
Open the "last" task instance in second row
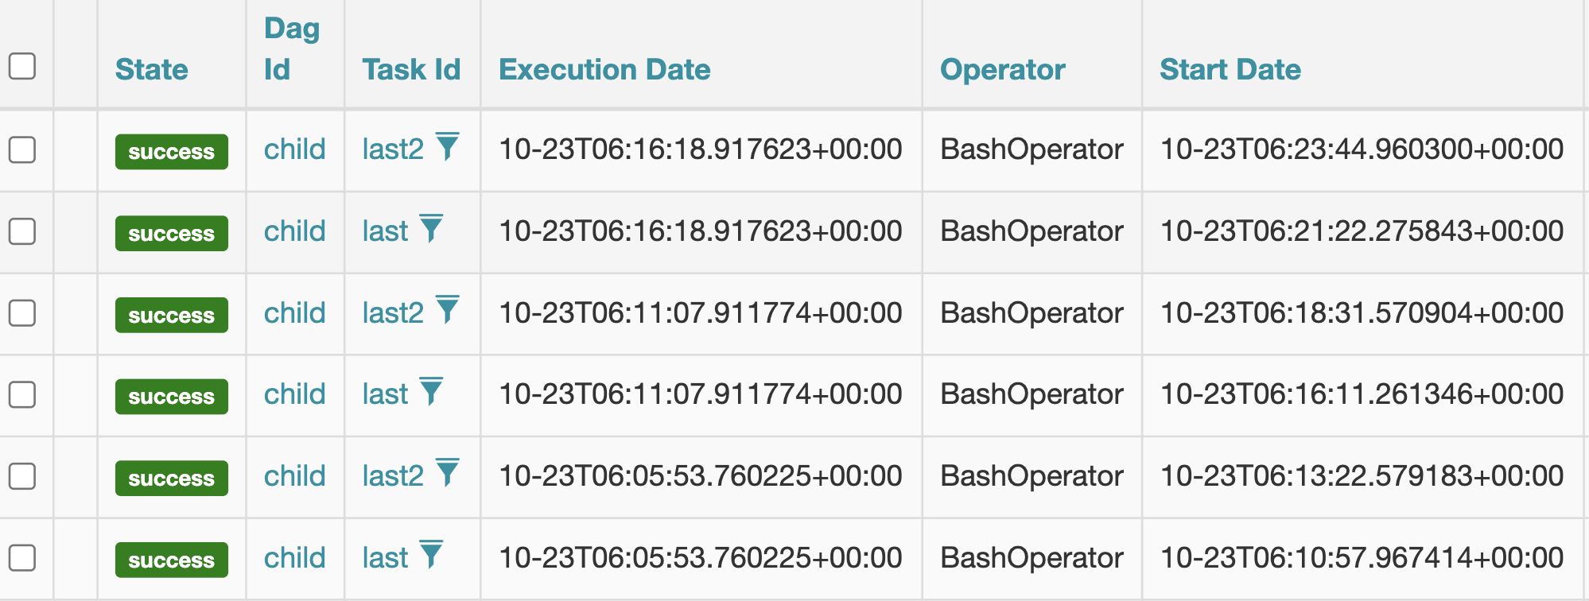386,230
